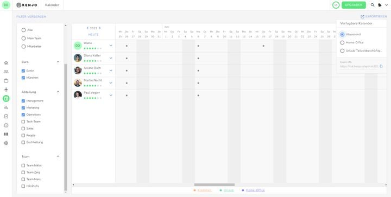Open the bar chart analytics icon
This screenshot has height=197, width=391.
(x=6, y=107)
